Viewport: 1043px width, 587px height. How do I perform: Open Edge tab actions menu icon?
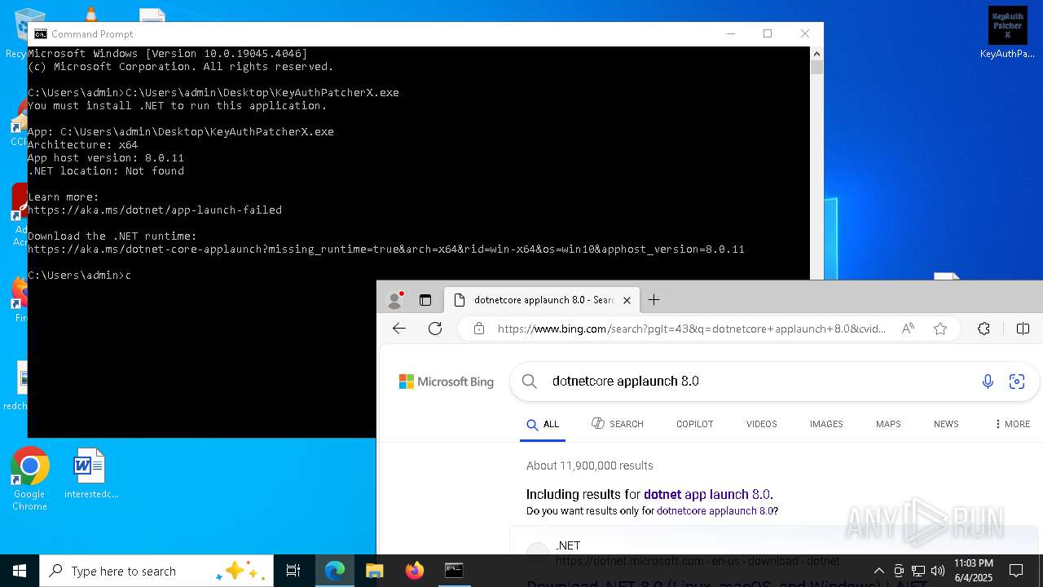(425, 300)
